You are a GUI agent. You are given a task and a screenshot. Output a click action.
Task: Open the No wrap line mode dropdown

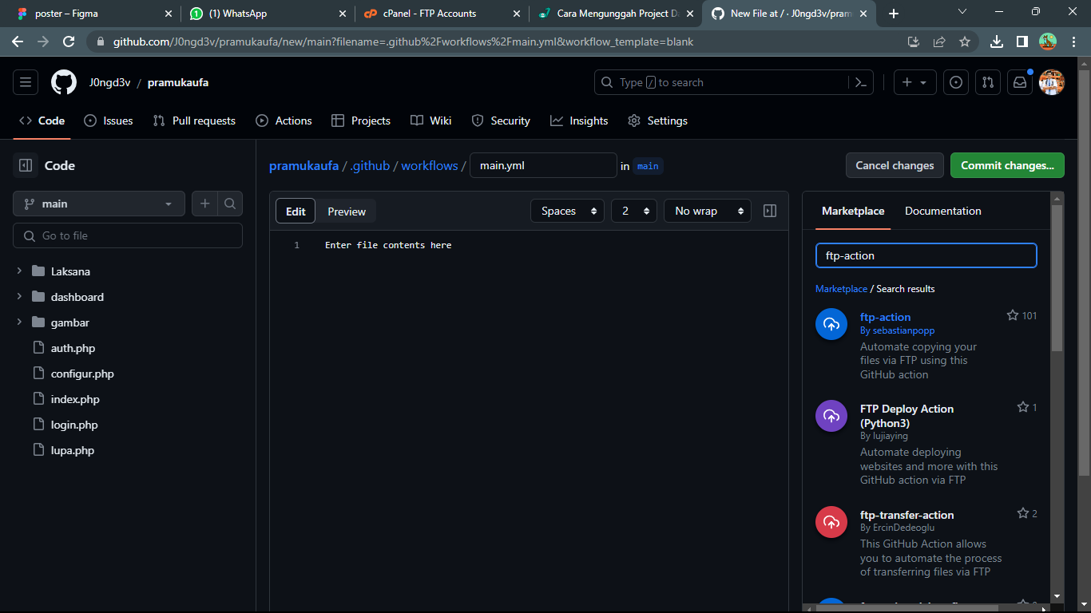pyautogui.click(x=708, y=211)
